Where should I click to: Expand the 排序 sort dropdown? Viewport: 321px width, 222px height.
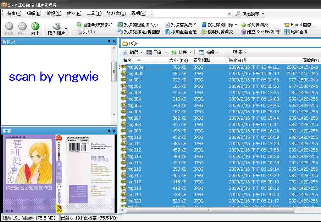[x=190, y=52]
